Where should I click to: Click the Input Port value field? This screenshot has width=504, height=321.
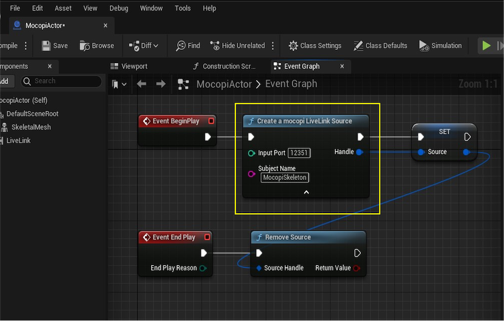point(299,153)
